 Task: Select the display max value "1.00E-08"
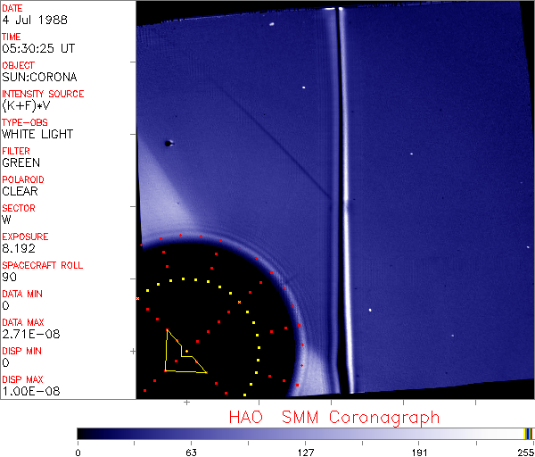pos(25,391)
